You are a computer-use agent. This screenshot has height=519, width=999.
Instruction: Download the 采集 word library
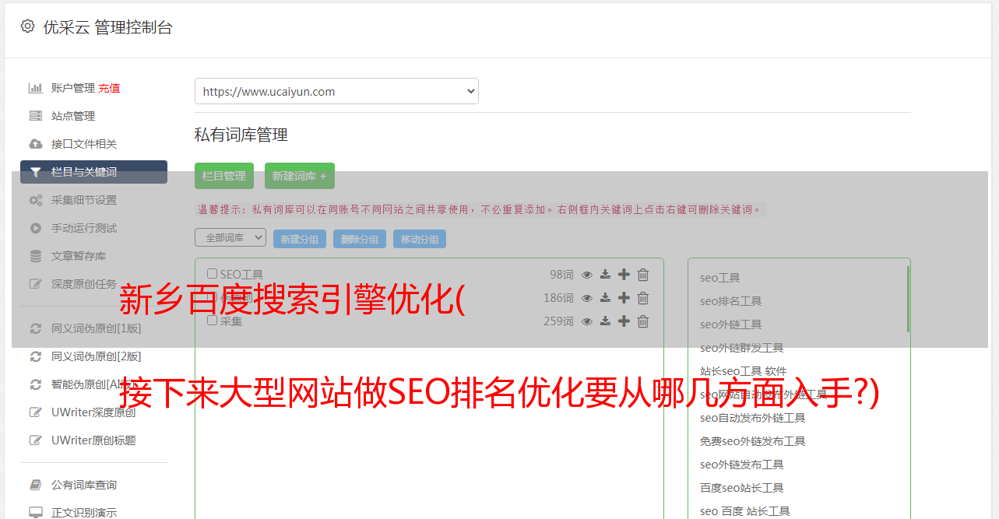[605, 321]
